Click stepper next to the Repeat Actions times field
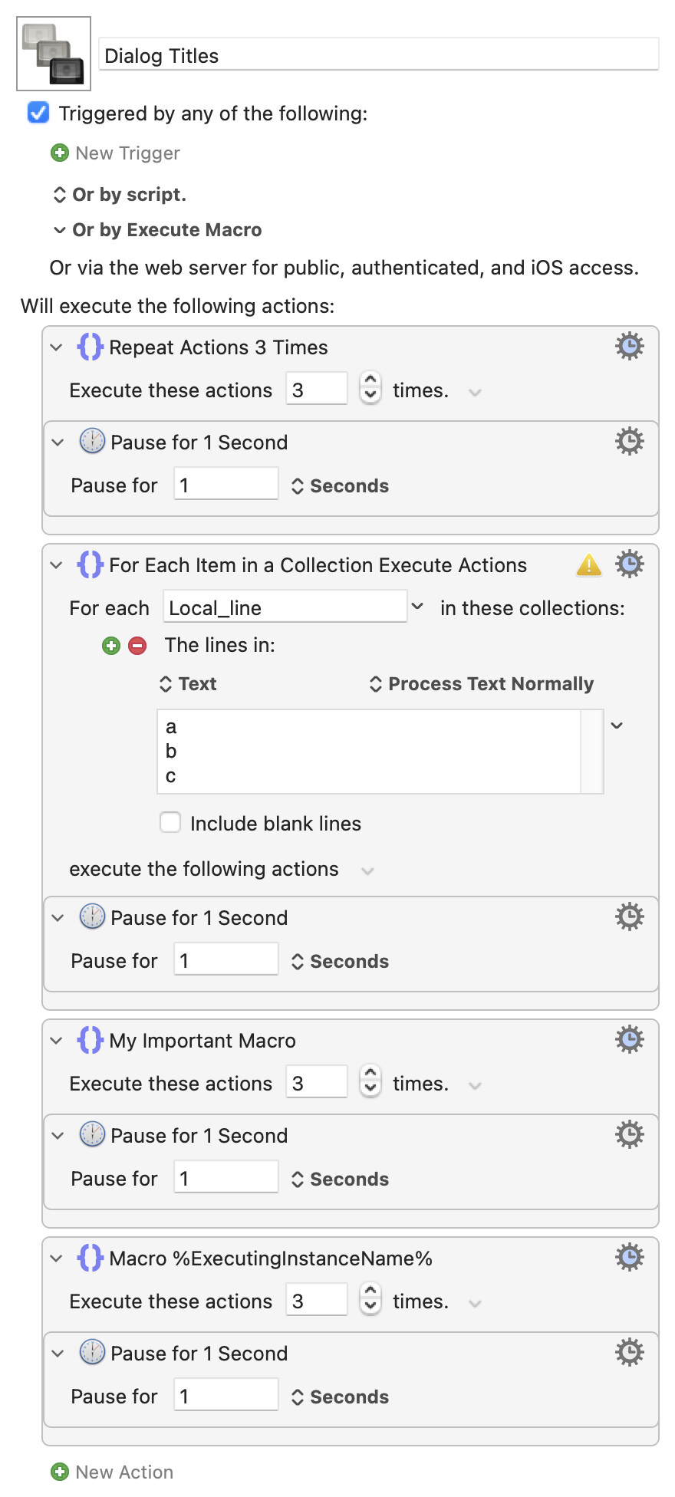The width and height of the screenshot is (675, 1497). click(x=370, y=388)
